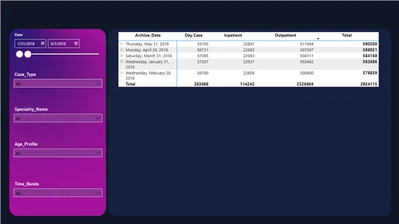The height and width of the screenshot is (224, 399).
Task: Open the Speciality_Name dropdown
Action: [x=58, y=118]
